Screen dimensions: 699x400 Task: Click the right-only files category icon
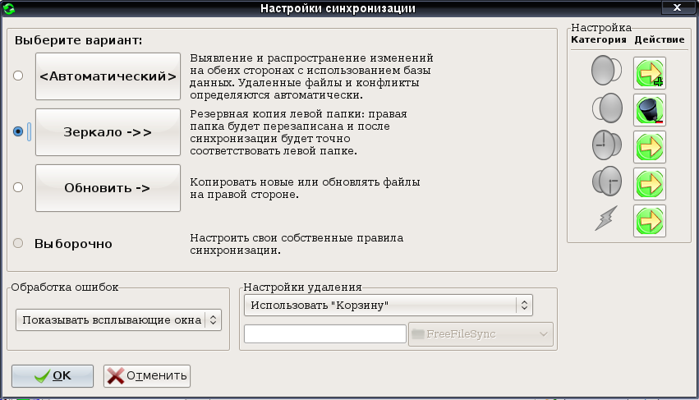[607, 108]
